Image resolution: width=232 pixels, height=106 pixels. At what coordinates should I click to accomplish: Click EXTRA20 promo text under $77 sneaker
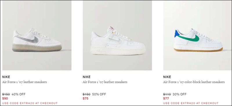191,103
